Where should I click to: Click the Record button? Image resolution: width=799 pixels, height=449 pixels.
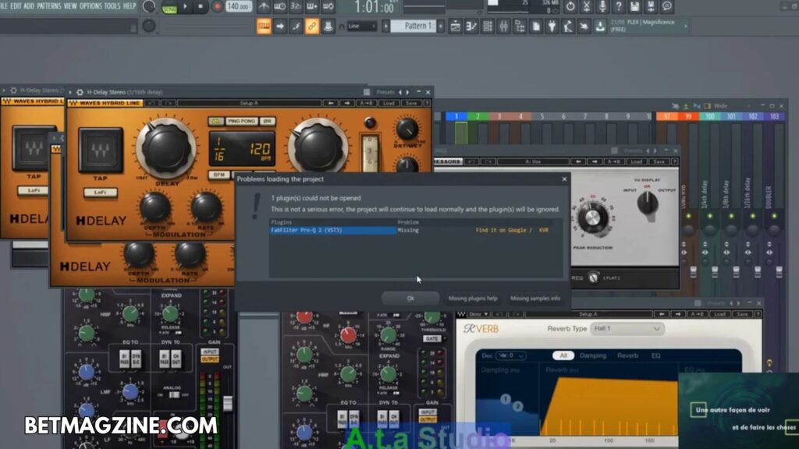click(x=217, y=6)
